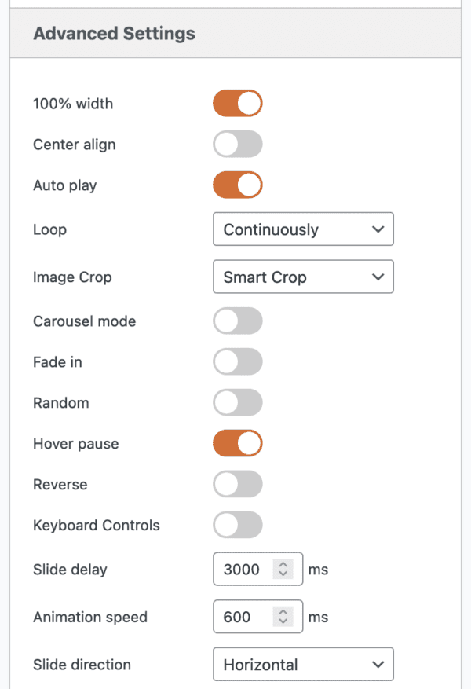The height and width of the screenshot is (689, 471).
Task: Enable Reverse playback
Action: [x=237, y=484]
